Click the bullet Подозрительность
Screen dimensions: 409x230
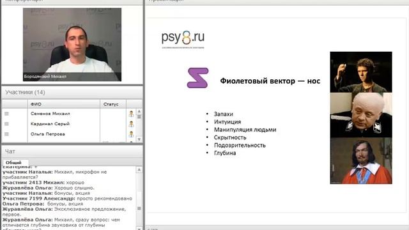[x=240, y=145]
